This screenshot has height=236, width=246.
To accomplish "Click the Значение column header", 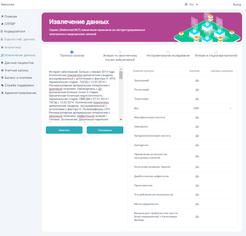I will click(194, 71).
